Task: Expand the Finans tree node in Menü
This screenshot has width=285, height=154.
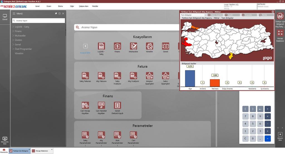Action: (x=13, y=31)
